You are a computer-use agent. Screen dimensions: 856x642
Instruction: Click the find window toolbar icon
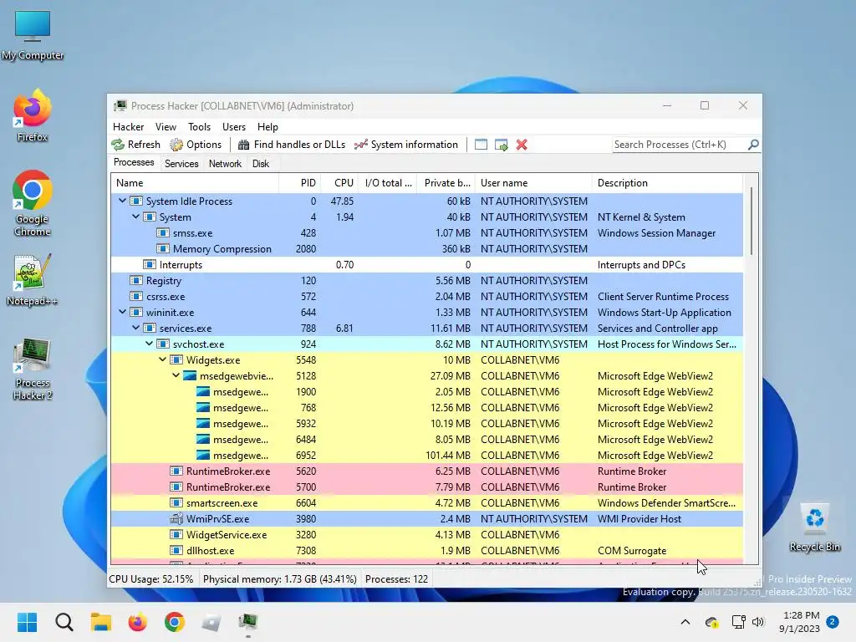[x=481, y=145]
